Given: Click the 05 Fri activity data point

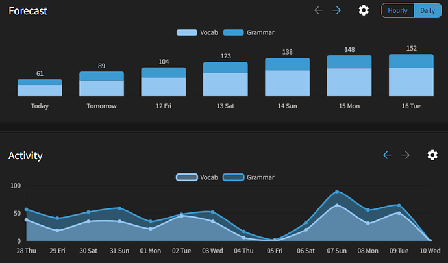Looking at the screenshot, I should (x=275, y=240).
